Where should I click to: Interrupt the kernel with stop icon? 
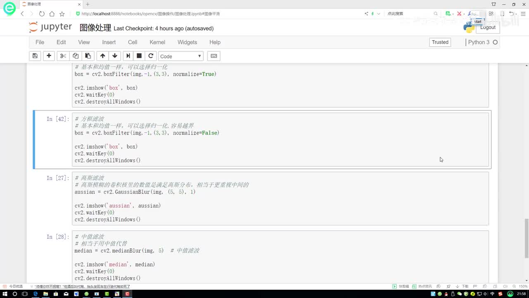139,56
